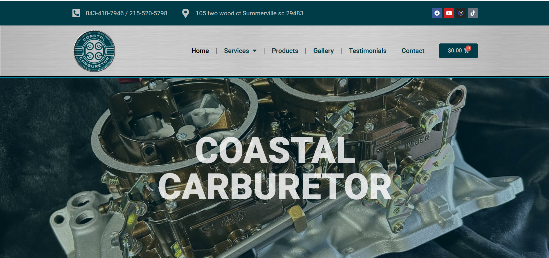
Task: Open the TikTok social icon
Action: click(x=473, y=13)
